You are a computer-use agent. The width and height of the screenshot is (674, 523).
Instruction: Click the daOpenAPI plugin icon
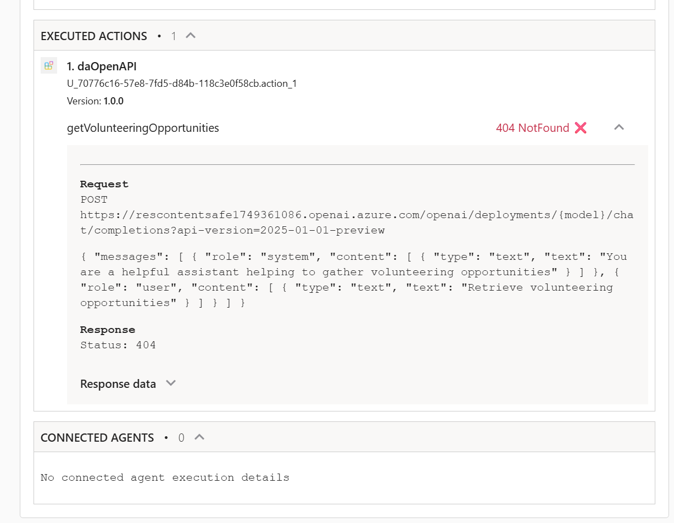pos(49,66)
